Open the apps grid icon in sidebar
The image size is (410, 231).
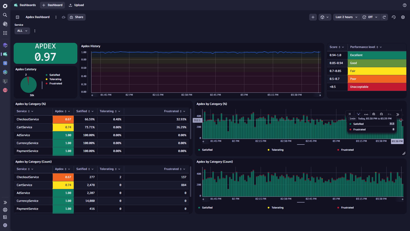tap(5, 33)
